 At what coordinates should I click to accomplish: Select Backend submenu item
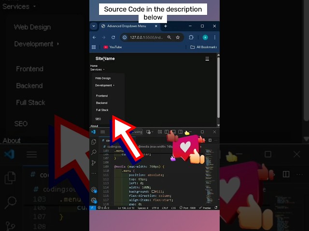pyautogui.click(x=101, y=103)
